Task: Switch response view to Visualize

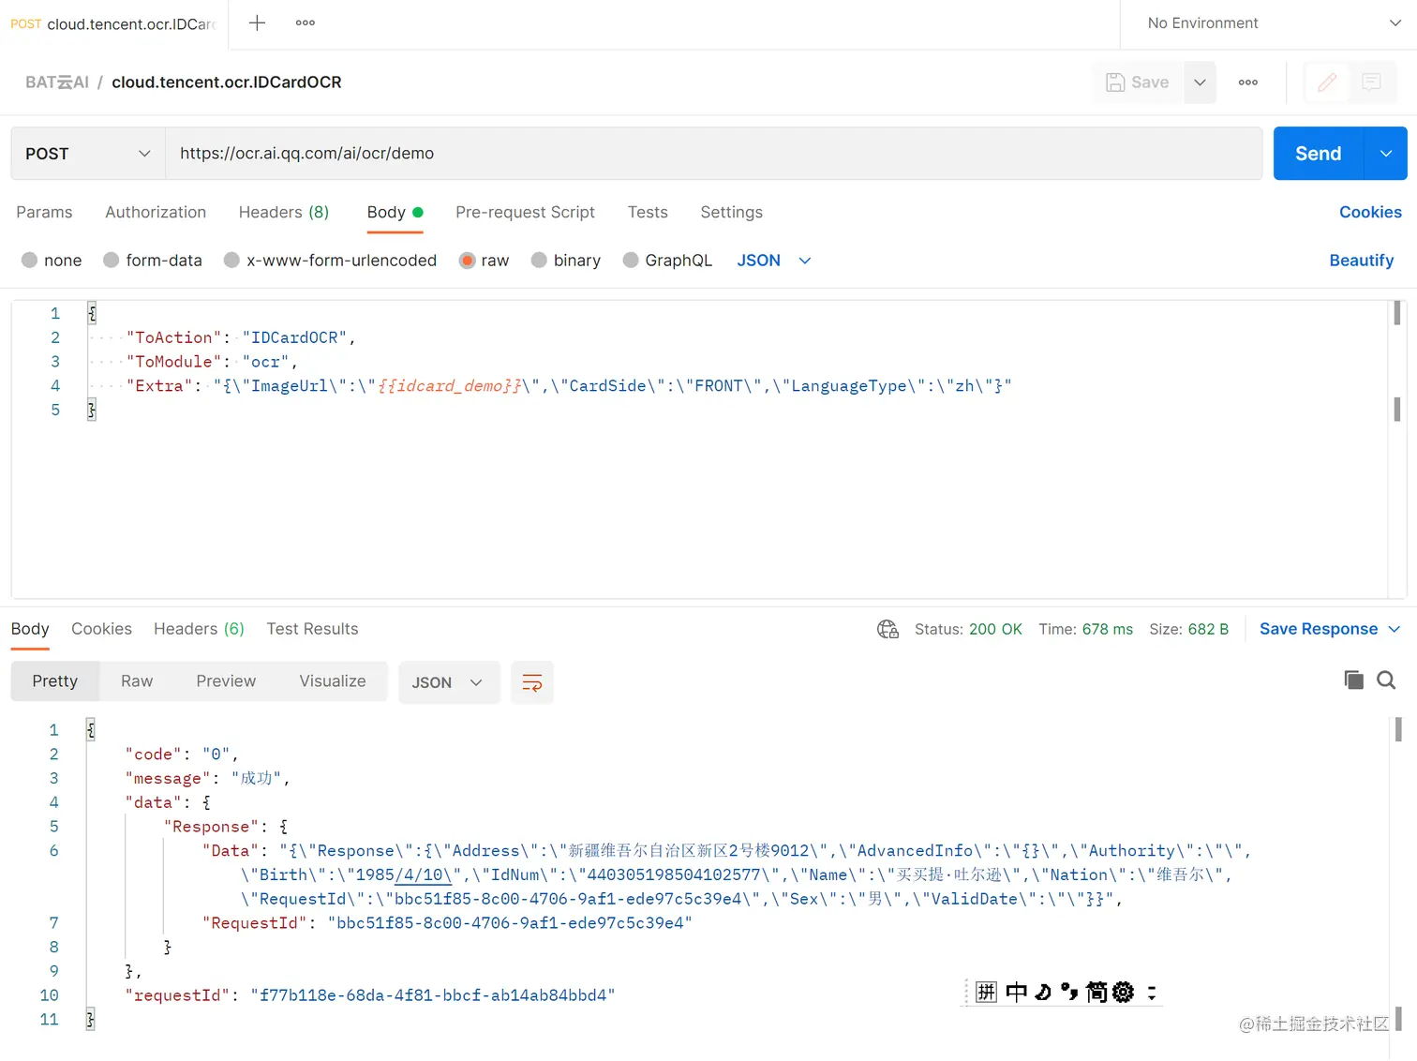Action: pyautogui.click(x=333, y=681)
